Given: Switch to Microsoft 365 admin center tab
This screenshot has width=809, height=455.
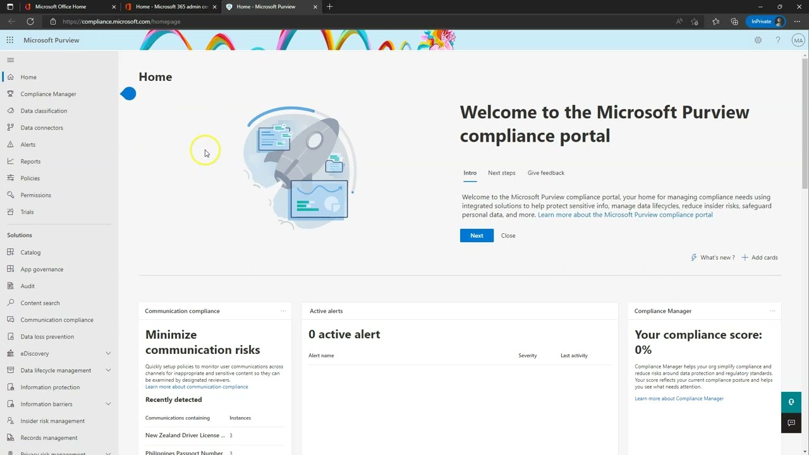Looking at the screenshot, I should pyautogui.click(x=171, y=6).
